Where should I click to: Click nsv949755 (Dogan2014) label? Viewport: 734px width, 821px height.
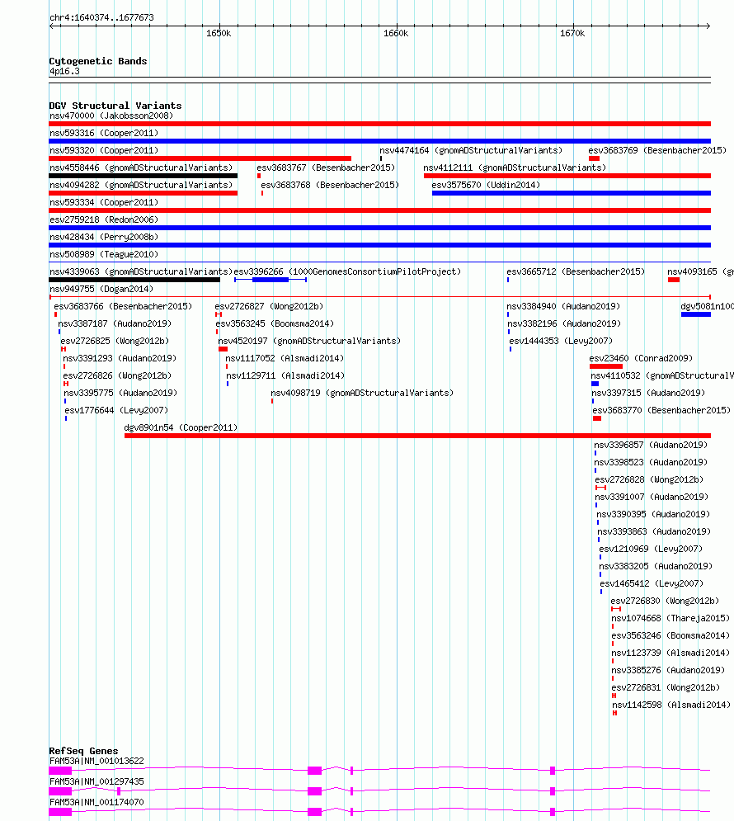pyautogui.click(x=101, y=289)
